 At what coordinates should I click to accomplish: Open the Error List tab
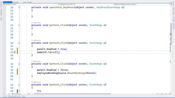pos(5,96)
